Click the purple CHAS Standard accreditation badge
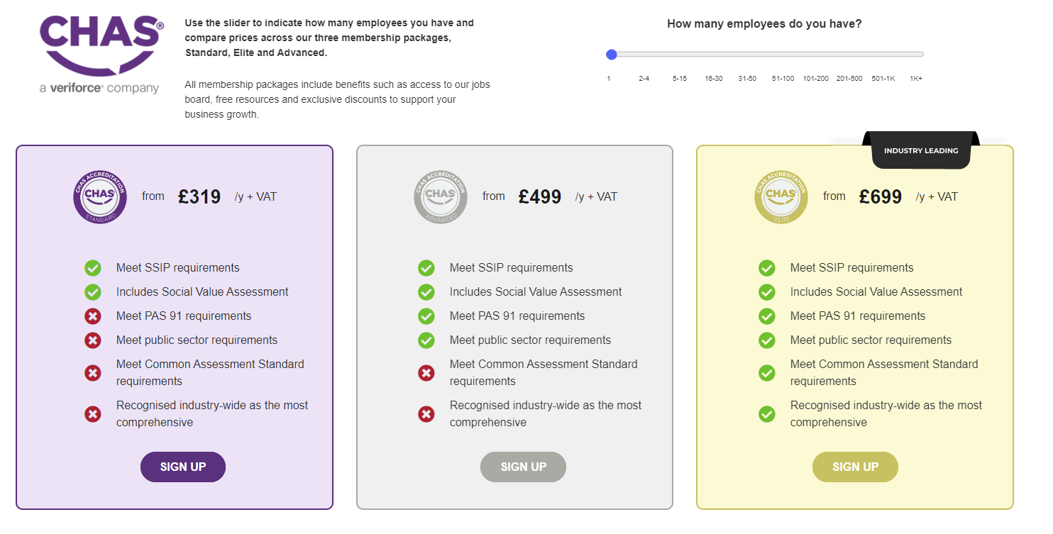 coord(100,196)
